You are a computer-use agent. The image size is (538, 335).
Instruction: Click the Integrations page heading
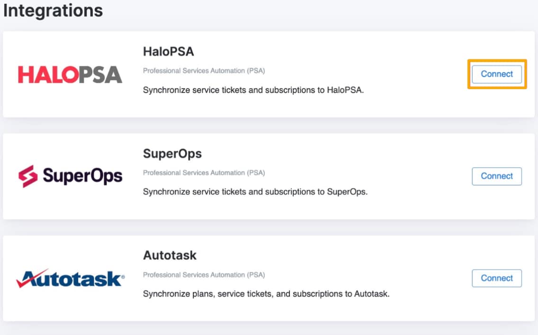(x=53, y=10)
